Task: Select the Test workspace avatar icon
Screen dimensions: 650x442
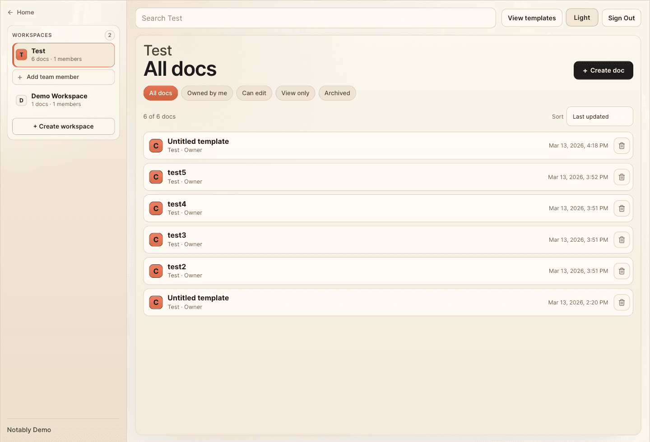Action: (21, 55)
